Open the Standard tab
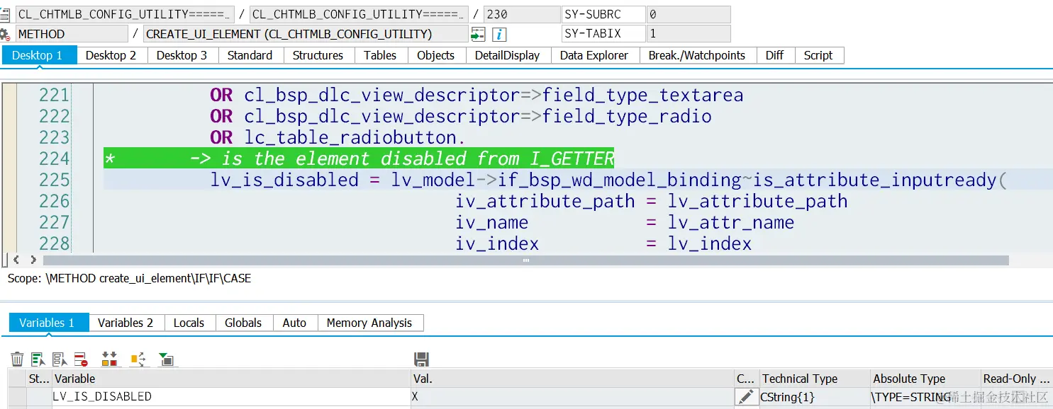The image size is (1053, 409). (x=250, y=55)
